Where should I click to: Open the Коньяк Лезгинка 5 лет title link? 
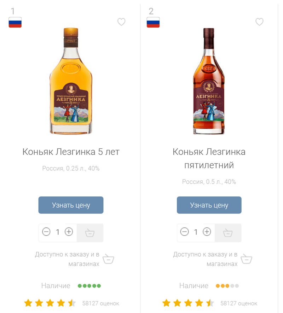pyautogui.click(x=71, y=152)
